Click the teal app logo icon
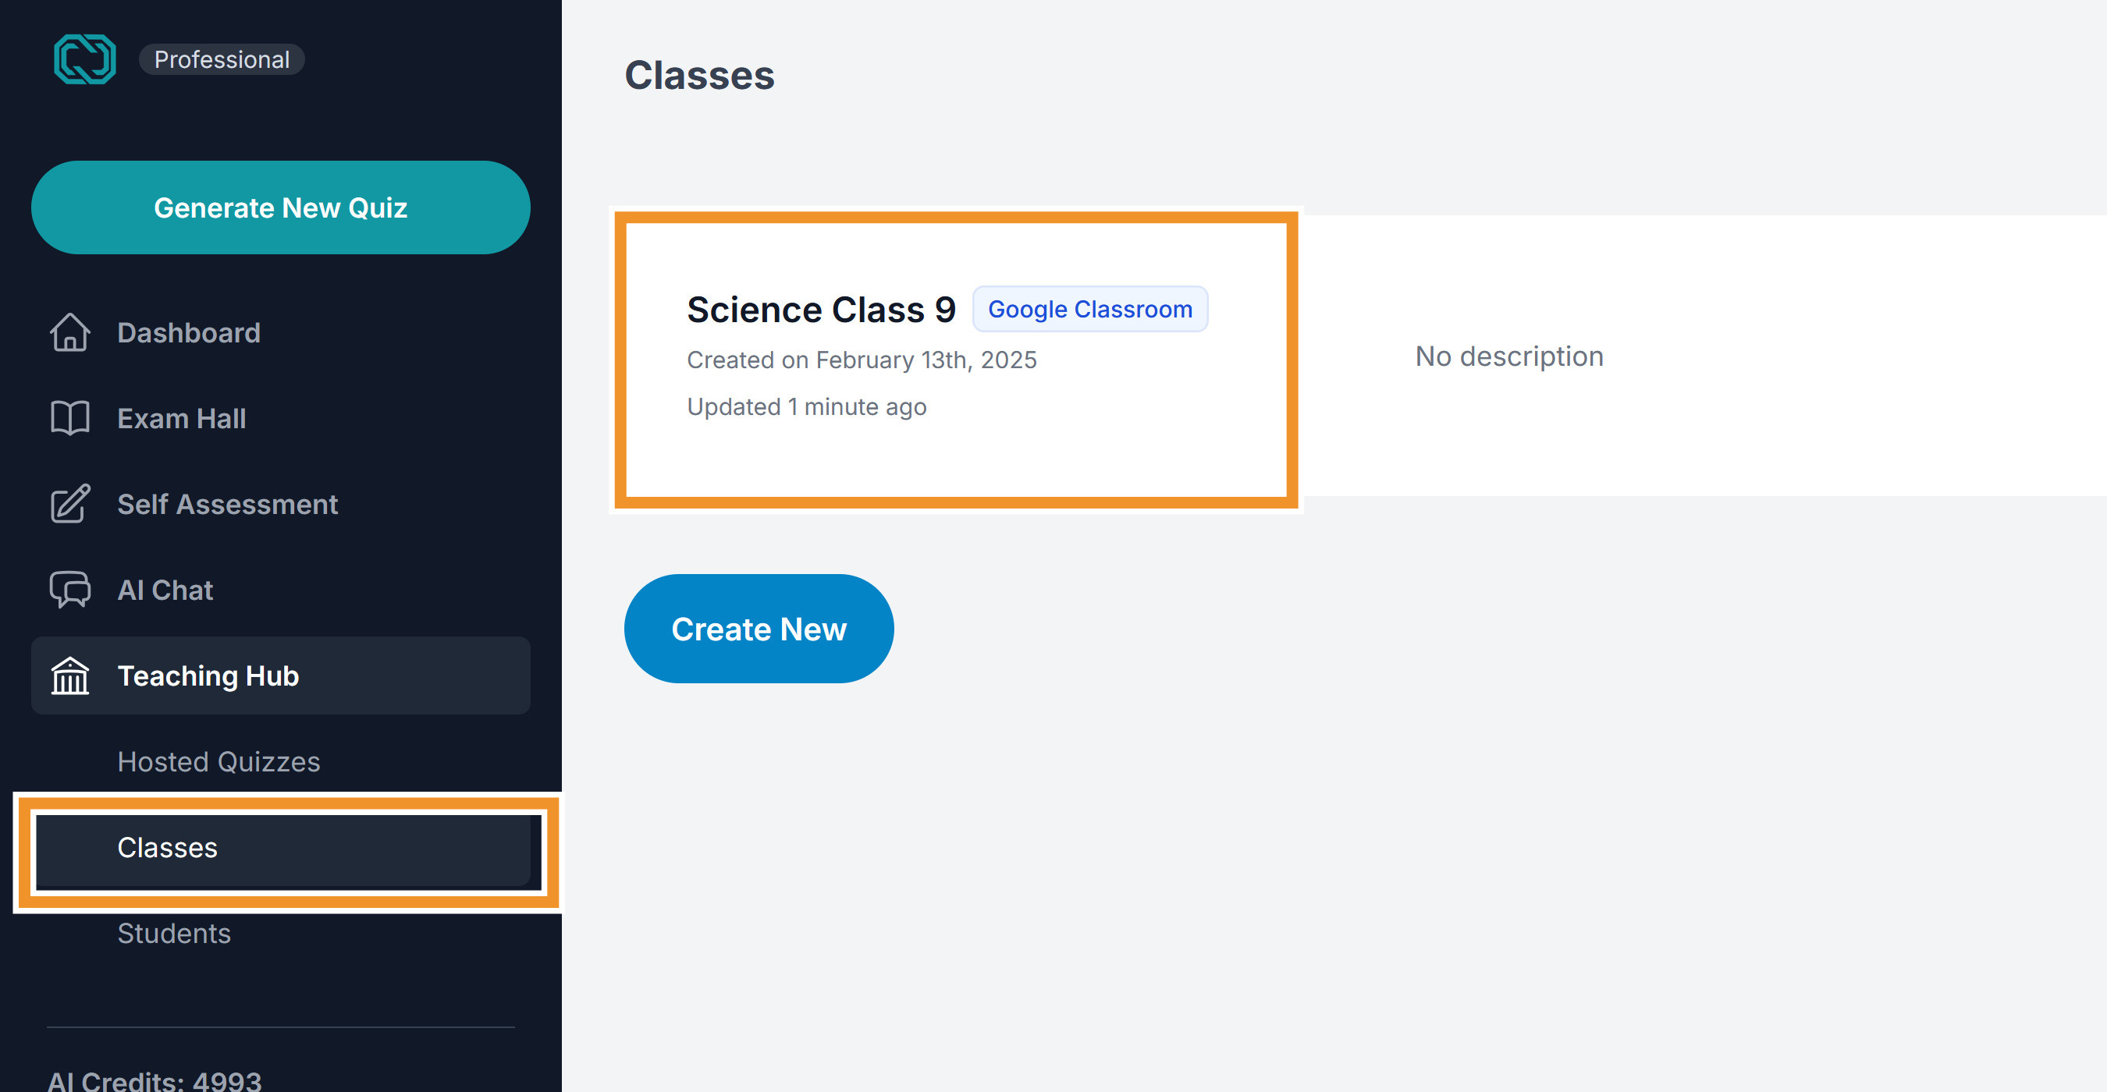This screenshot has width=2107, height=1092. click(x=85, y=58)
